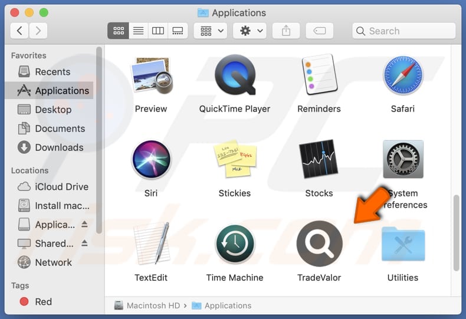Open Install mac... volume in sidebar

pos(49,206)
